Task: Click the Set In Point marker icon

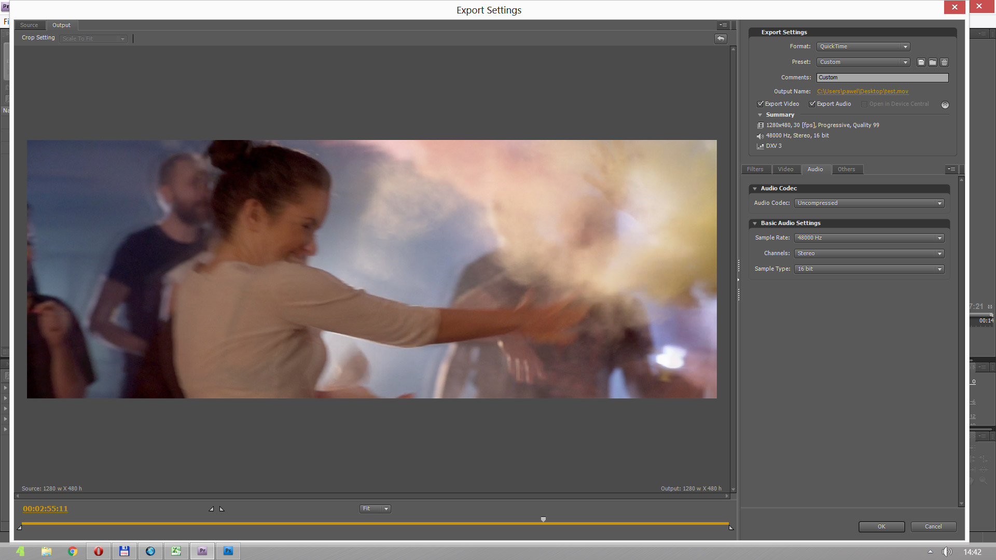Action: pos(211,509)
